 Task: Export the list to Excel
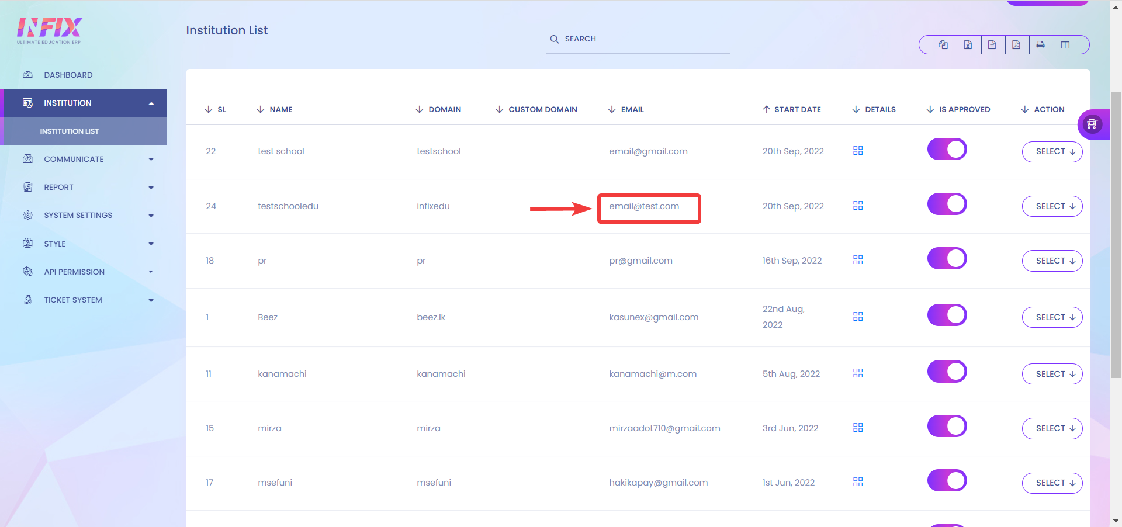(968, 45)
